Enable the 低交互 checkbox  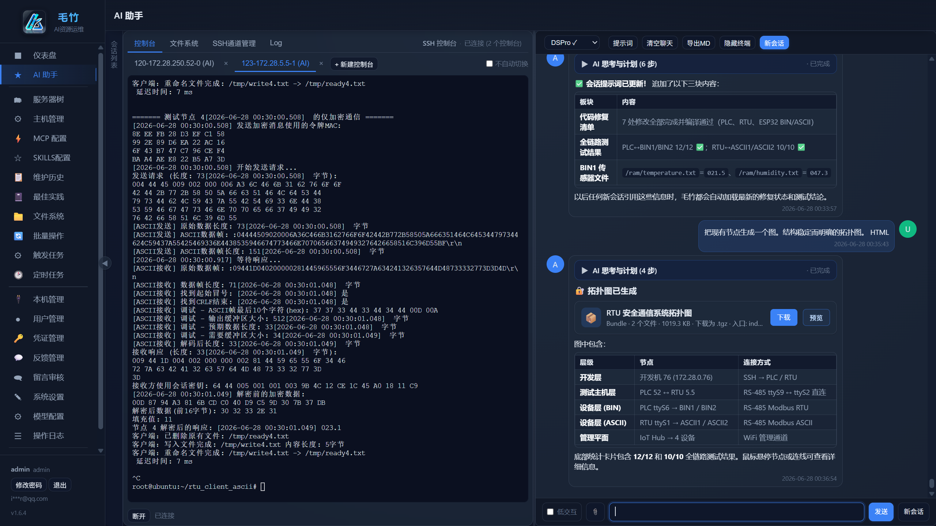(550, 512)
